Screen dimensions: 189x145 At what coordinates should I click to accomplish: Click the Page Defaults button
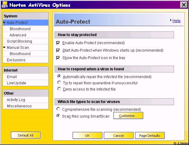pyautogui.click(x=150, y=136)
